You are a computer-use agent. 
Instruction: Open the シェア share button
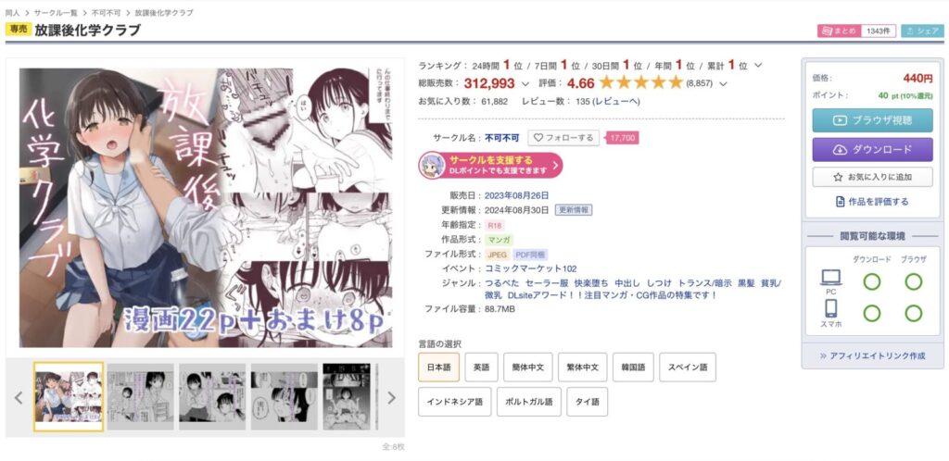922,31
